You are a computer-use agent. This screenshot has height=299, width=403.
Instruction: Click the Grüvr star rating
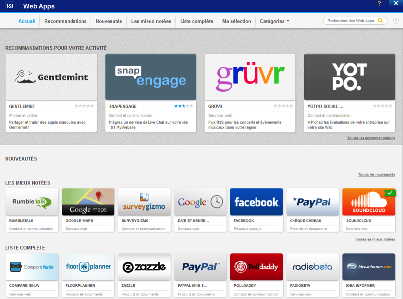pos(283,106)
